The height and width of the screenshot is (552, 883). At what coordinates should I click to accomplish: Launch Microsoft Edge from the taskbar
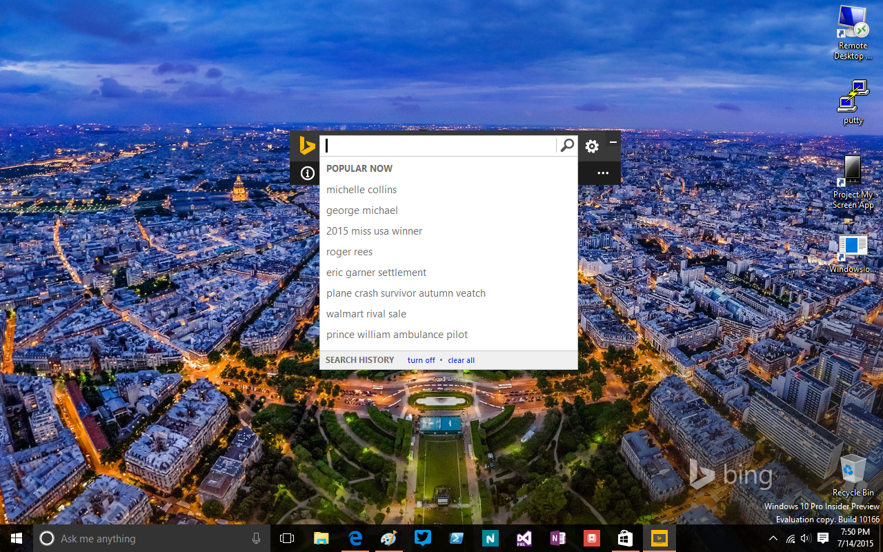point(355,538)
